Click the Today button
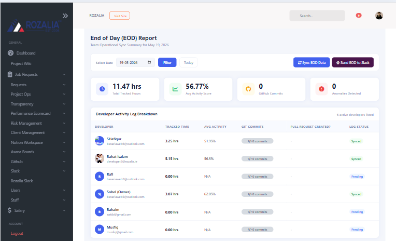 (188, 62)
